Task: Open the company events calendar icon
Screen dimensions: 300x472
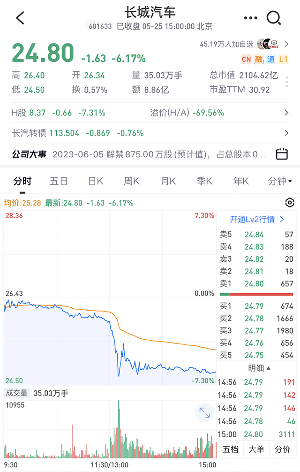Action: pyautogui.click(x=281, y=154)
